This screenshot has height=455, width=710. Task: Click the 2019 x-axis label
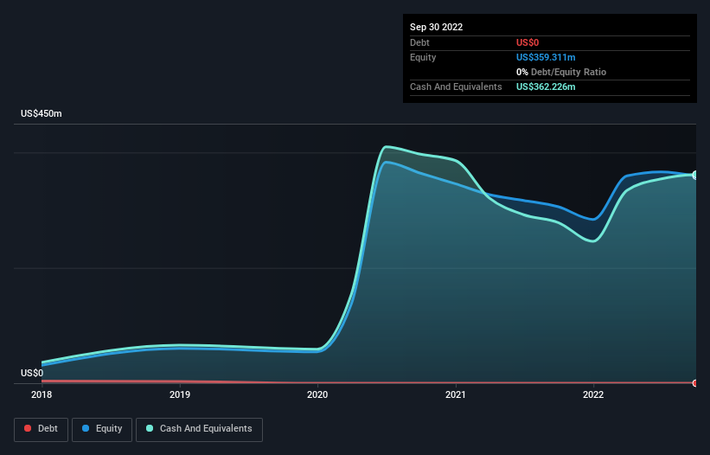[x=180, y=394]
